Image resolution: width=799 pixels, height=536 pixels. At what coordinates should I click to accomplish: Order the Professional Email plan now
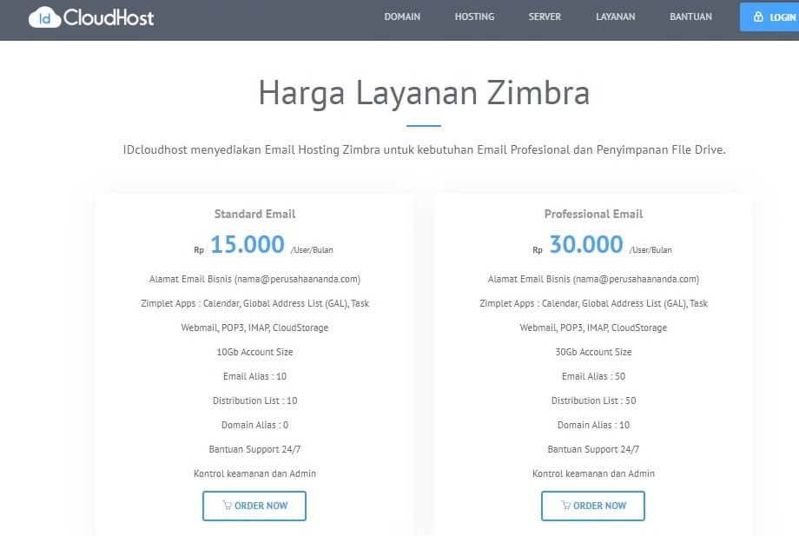593,506
